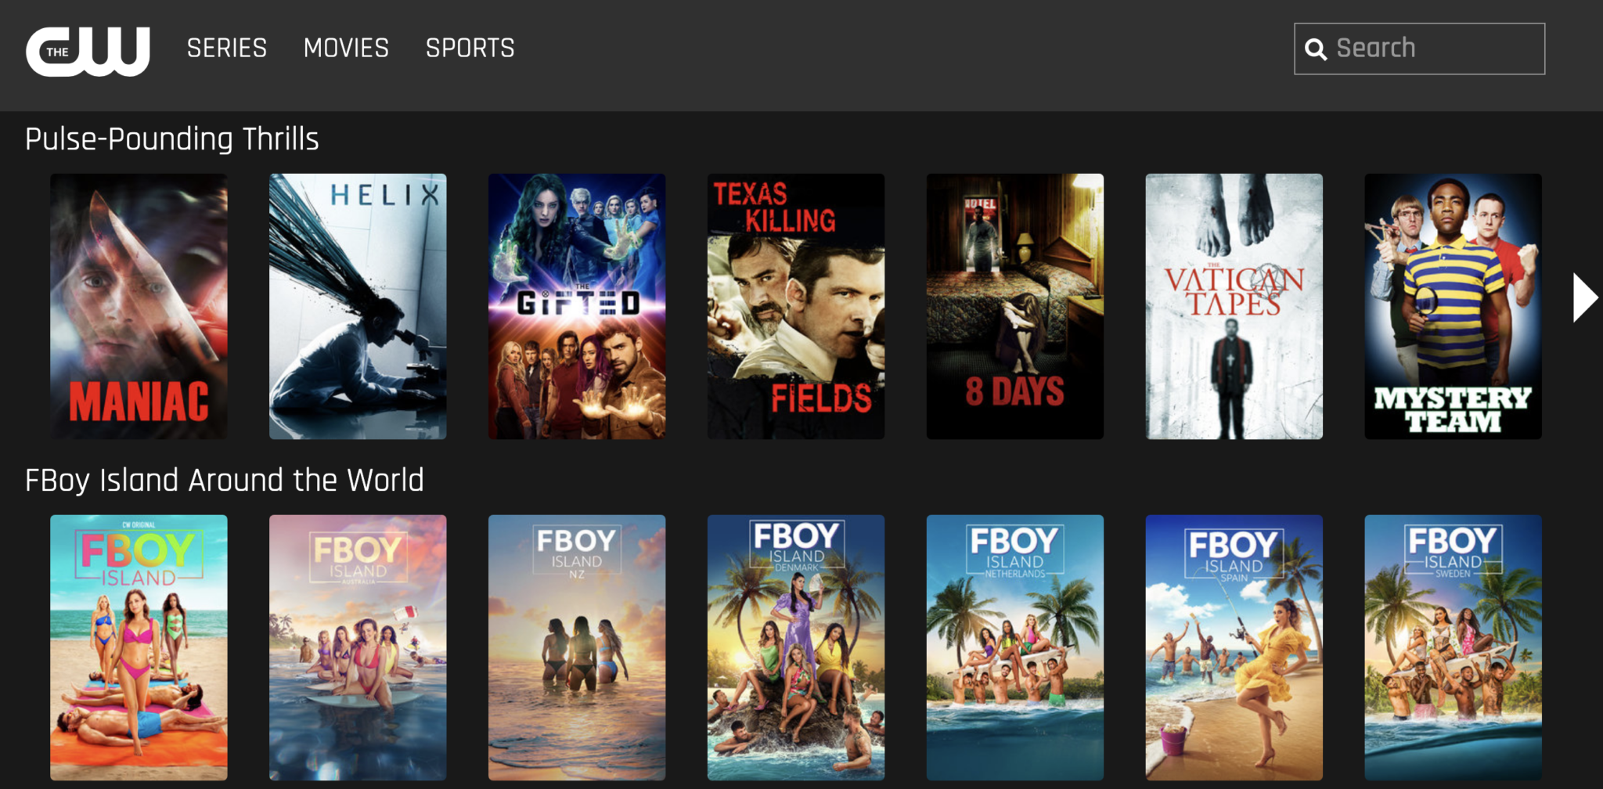Select FBoy Island Australia

tap(358, 647)
